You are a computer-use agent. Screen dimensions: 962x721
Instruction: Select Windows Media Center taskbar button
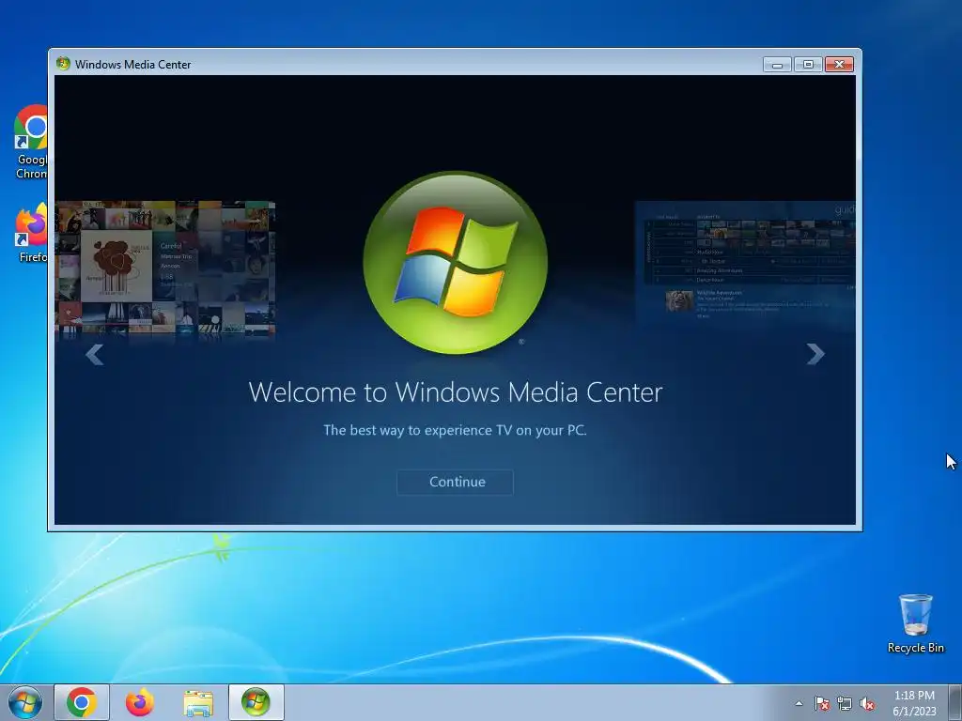pos(256,702)
